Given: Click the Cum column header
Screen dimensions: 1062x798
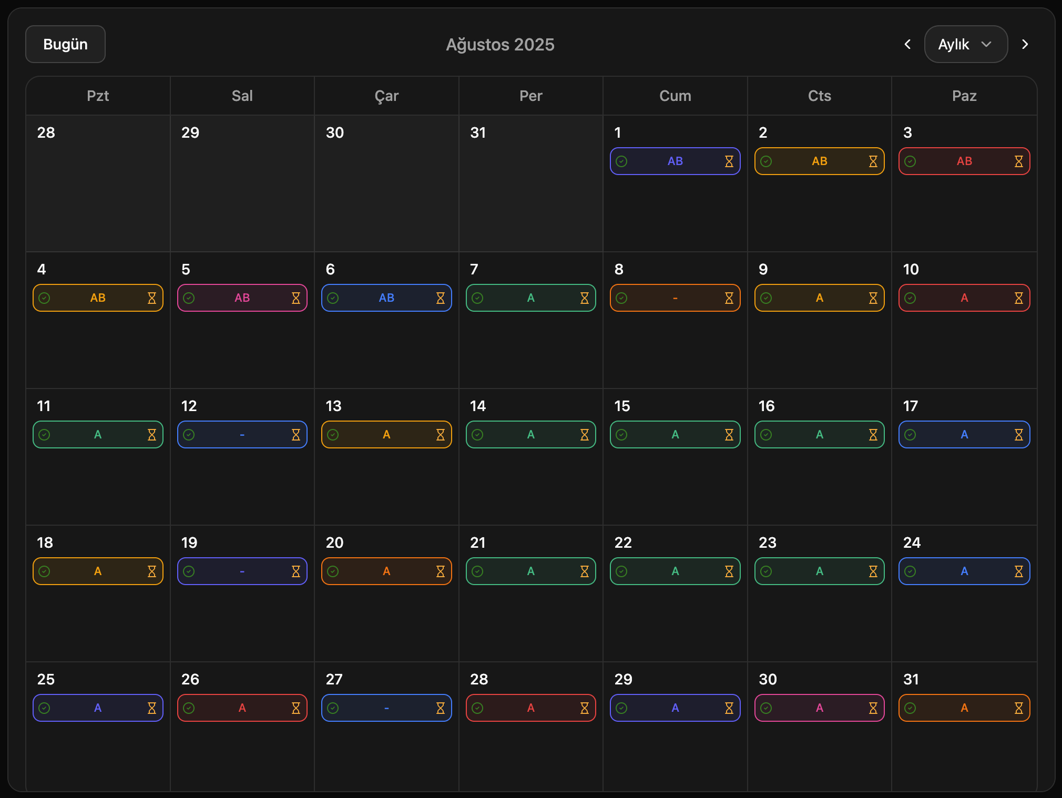Looking at the screenshot, I should [675, 96].
